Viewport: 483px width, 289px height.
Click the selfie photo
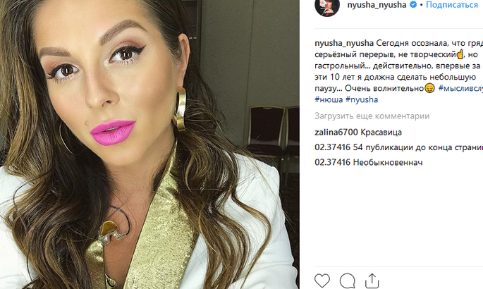149,144
